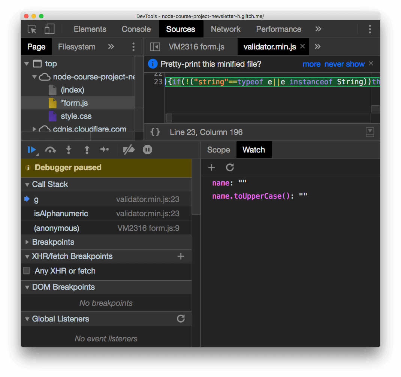Collapse the 'top' frame tree node
Image resolution: width=401 pixels, height=377 pixels.
tap(27, 64)
